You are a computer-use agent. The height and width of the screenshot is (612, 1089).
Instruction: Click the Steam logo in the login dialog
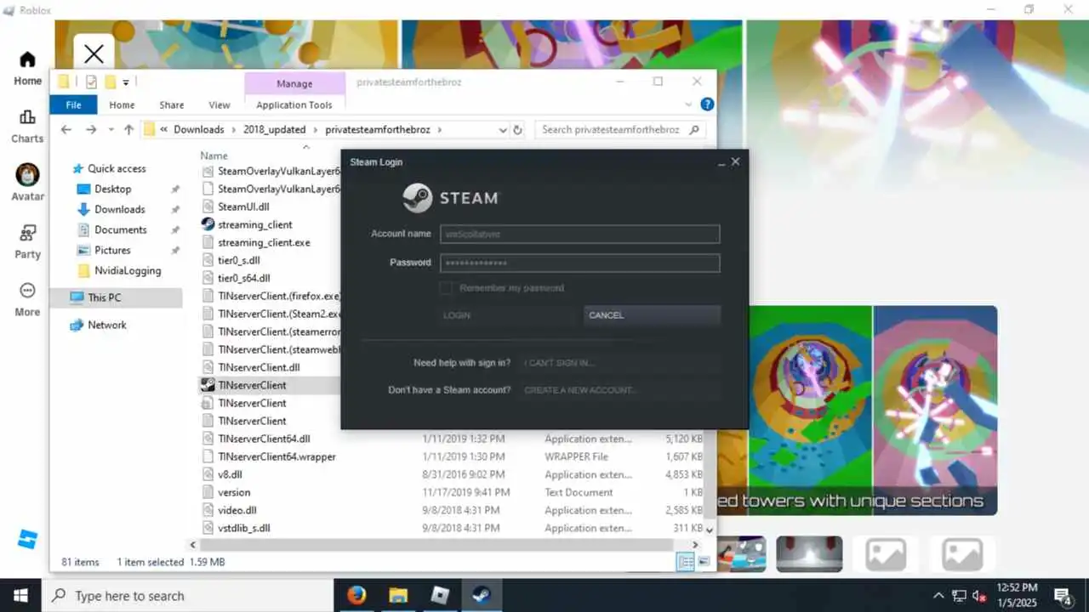(417, 198)
